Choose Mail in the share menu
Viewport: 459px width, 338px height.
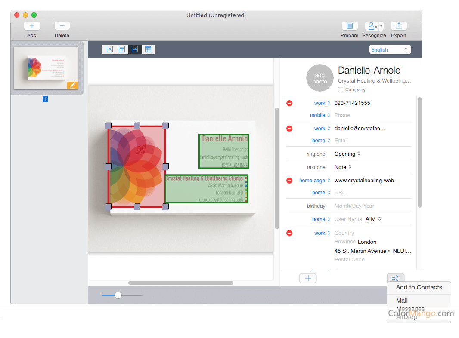tap(402, 301)
